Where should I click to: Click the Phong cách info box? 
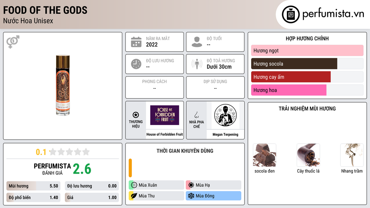pyautogui.click(x=155, y=87)
